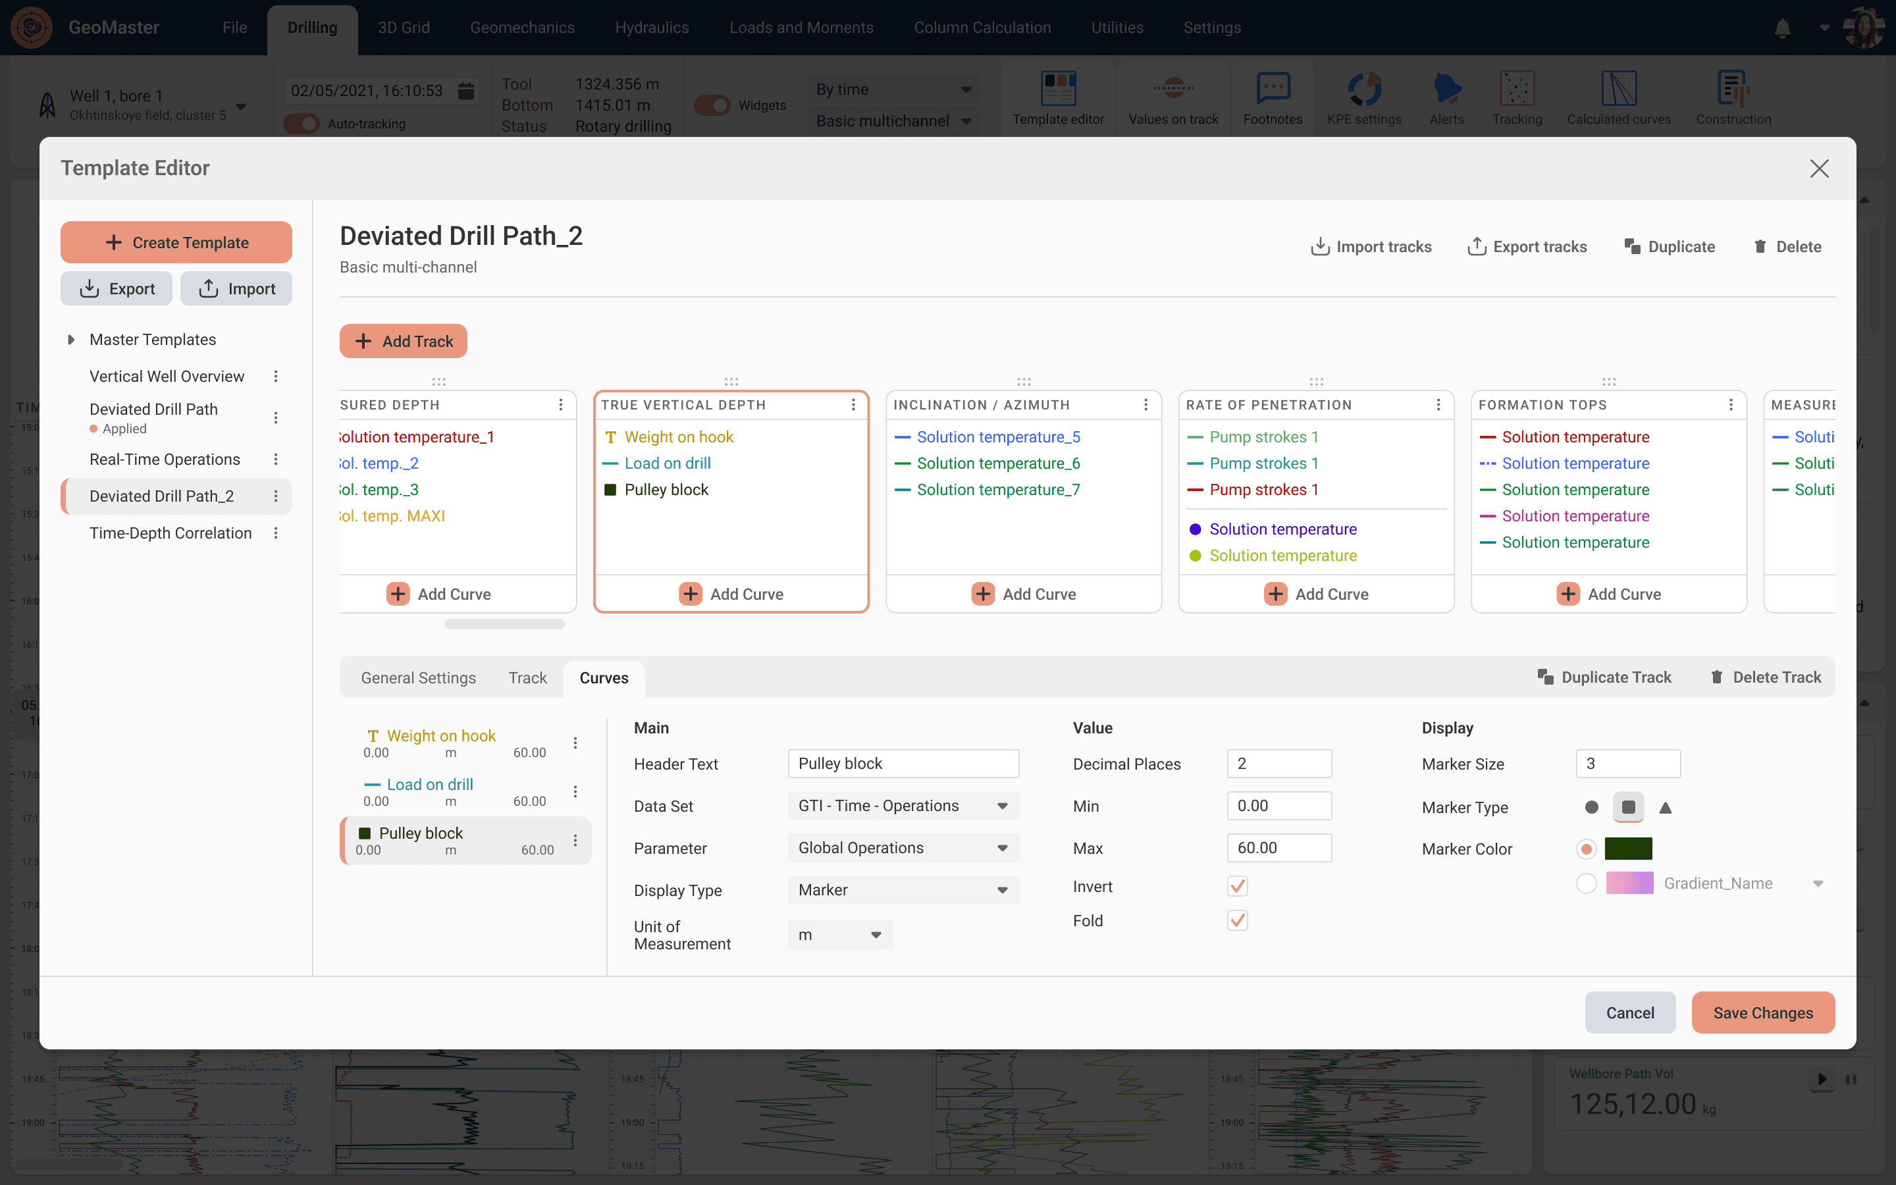The image size is (1896, 1185).
Task: Click the Duplicate template icon
Action: [1633, 246]
